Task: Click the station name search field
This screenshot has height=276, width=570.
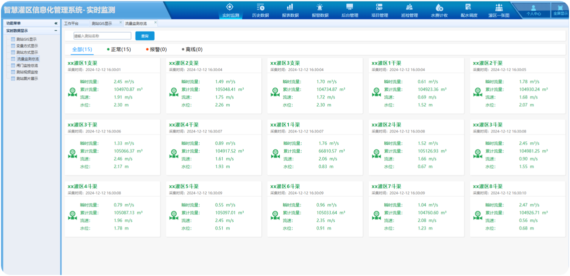Action: click(x=102, y=36)
